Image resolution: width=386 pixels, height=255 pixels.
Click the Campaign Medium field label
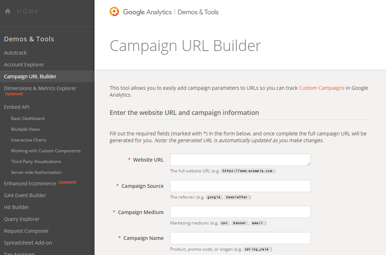point(141,212)
